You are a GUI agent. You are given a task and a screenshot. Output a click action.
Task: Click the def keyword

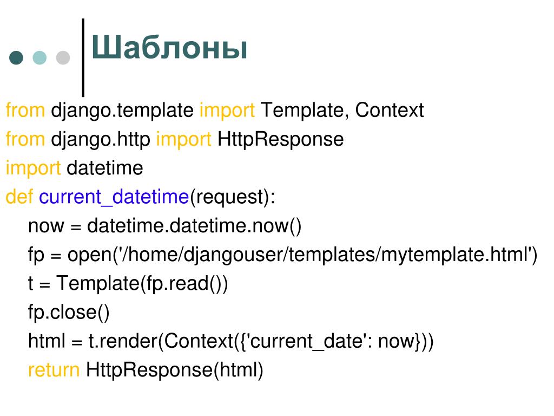[x=19, y=197]
